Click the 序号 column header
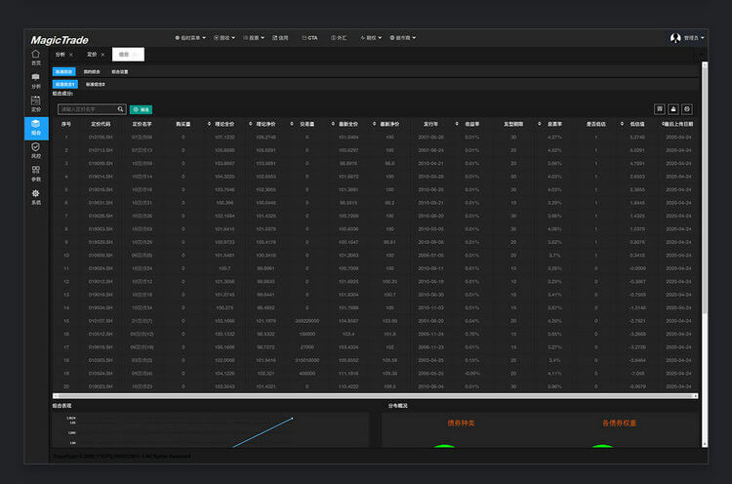 tap(66, 124)
